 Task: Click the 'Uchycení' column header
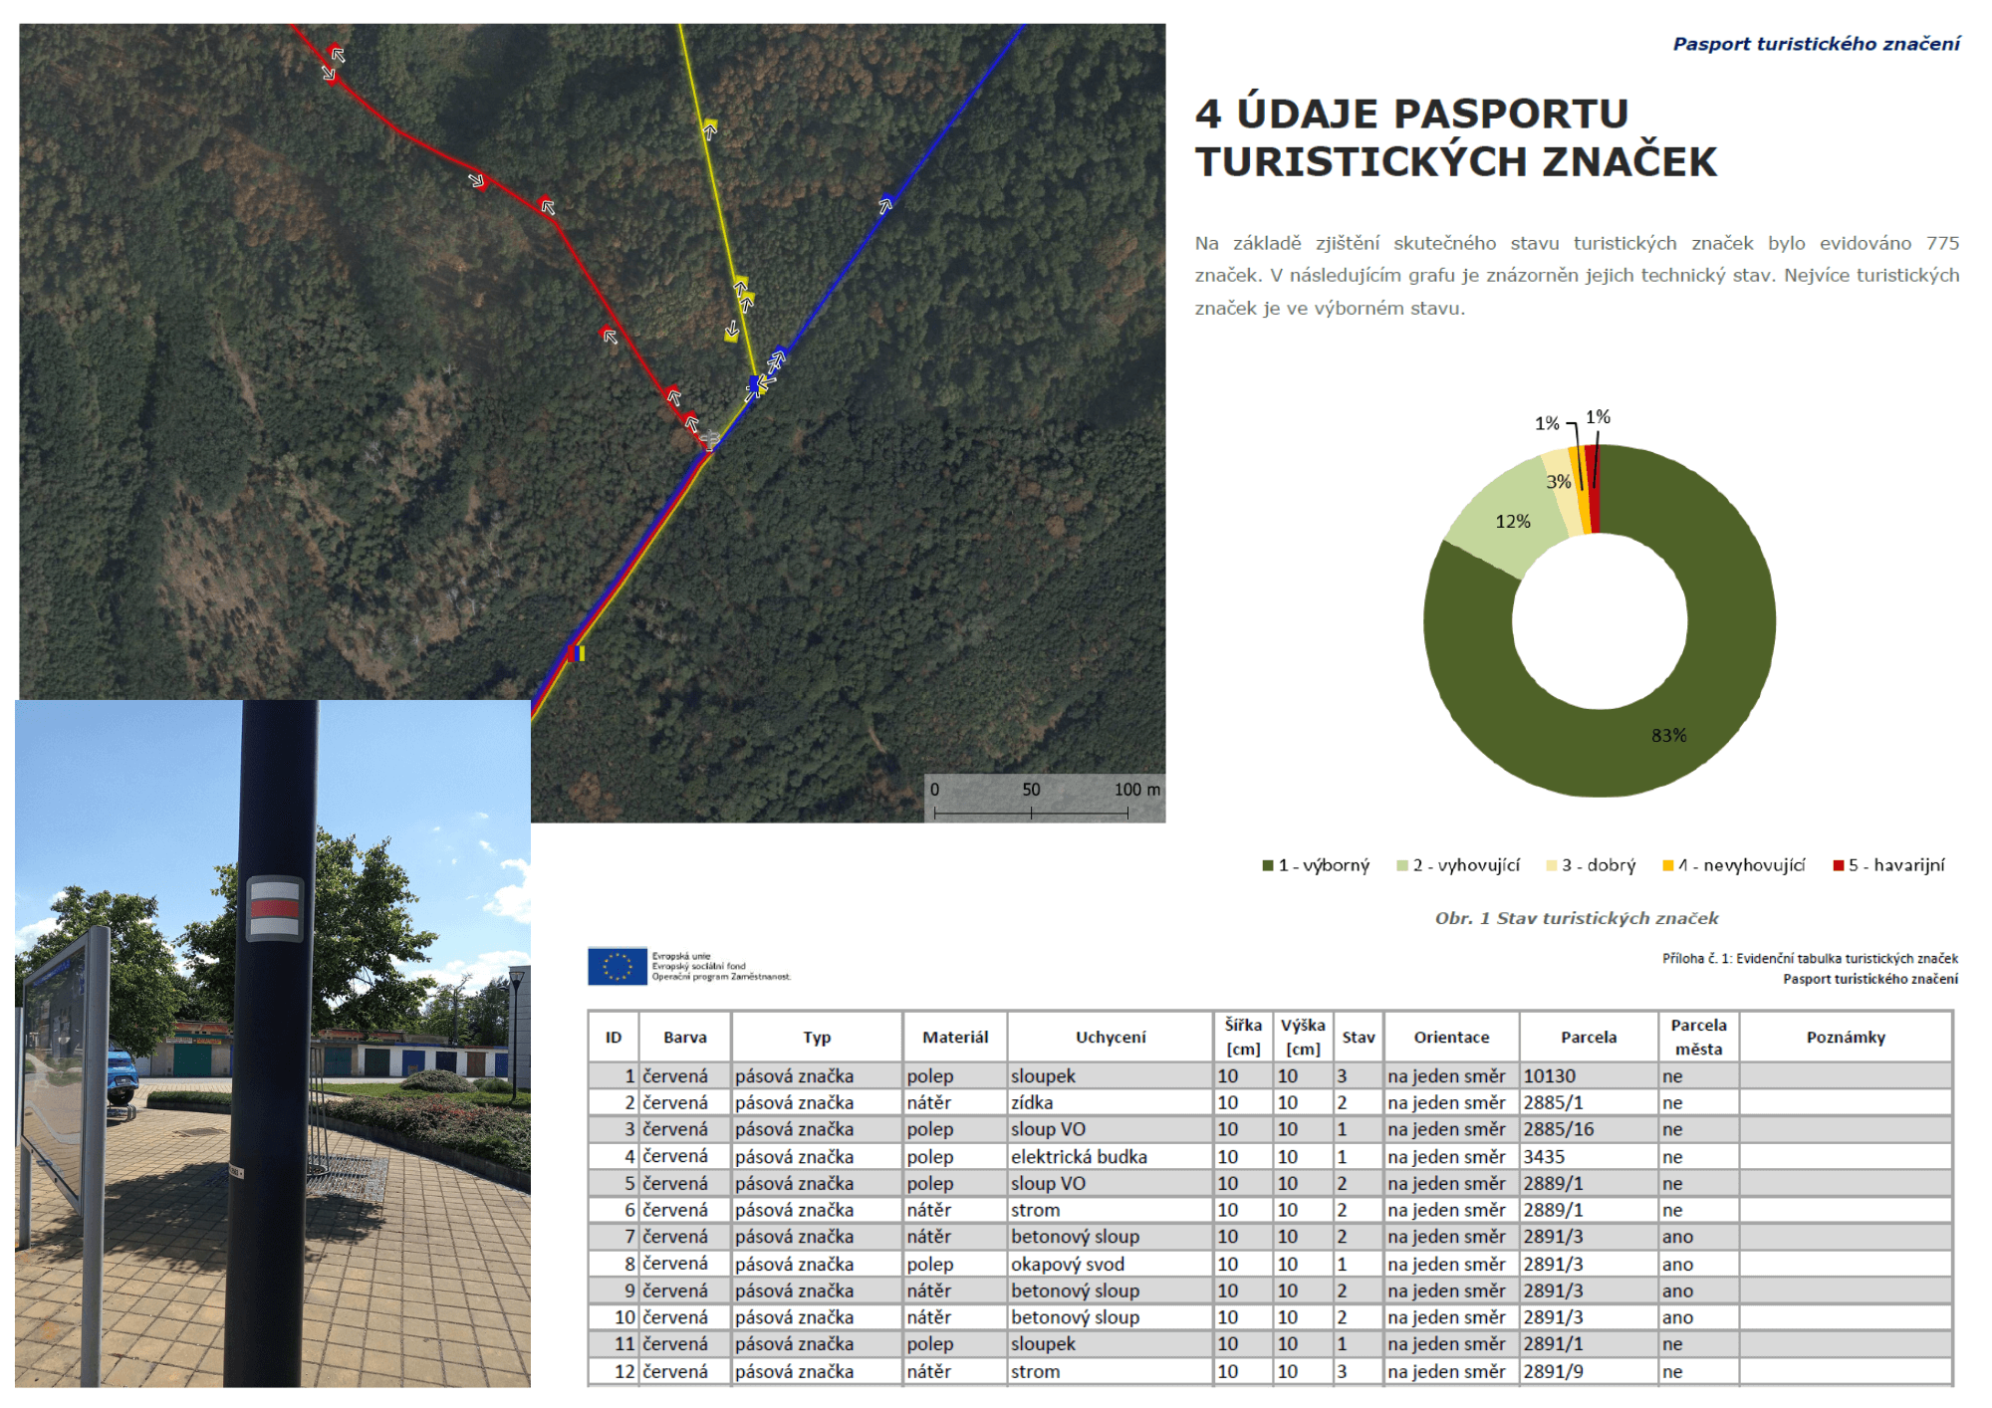1111,1037
